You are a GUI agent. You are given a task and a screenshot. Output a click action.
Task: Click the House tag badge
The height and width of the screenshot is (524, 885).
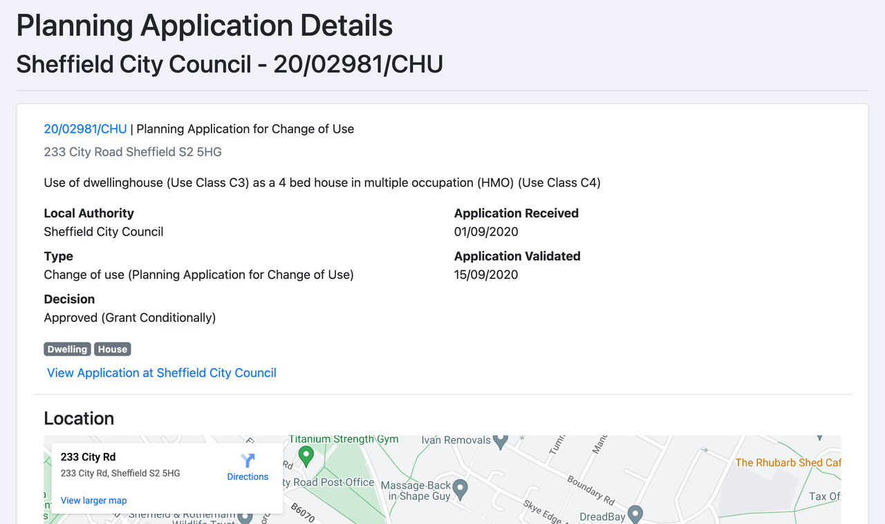113,349
